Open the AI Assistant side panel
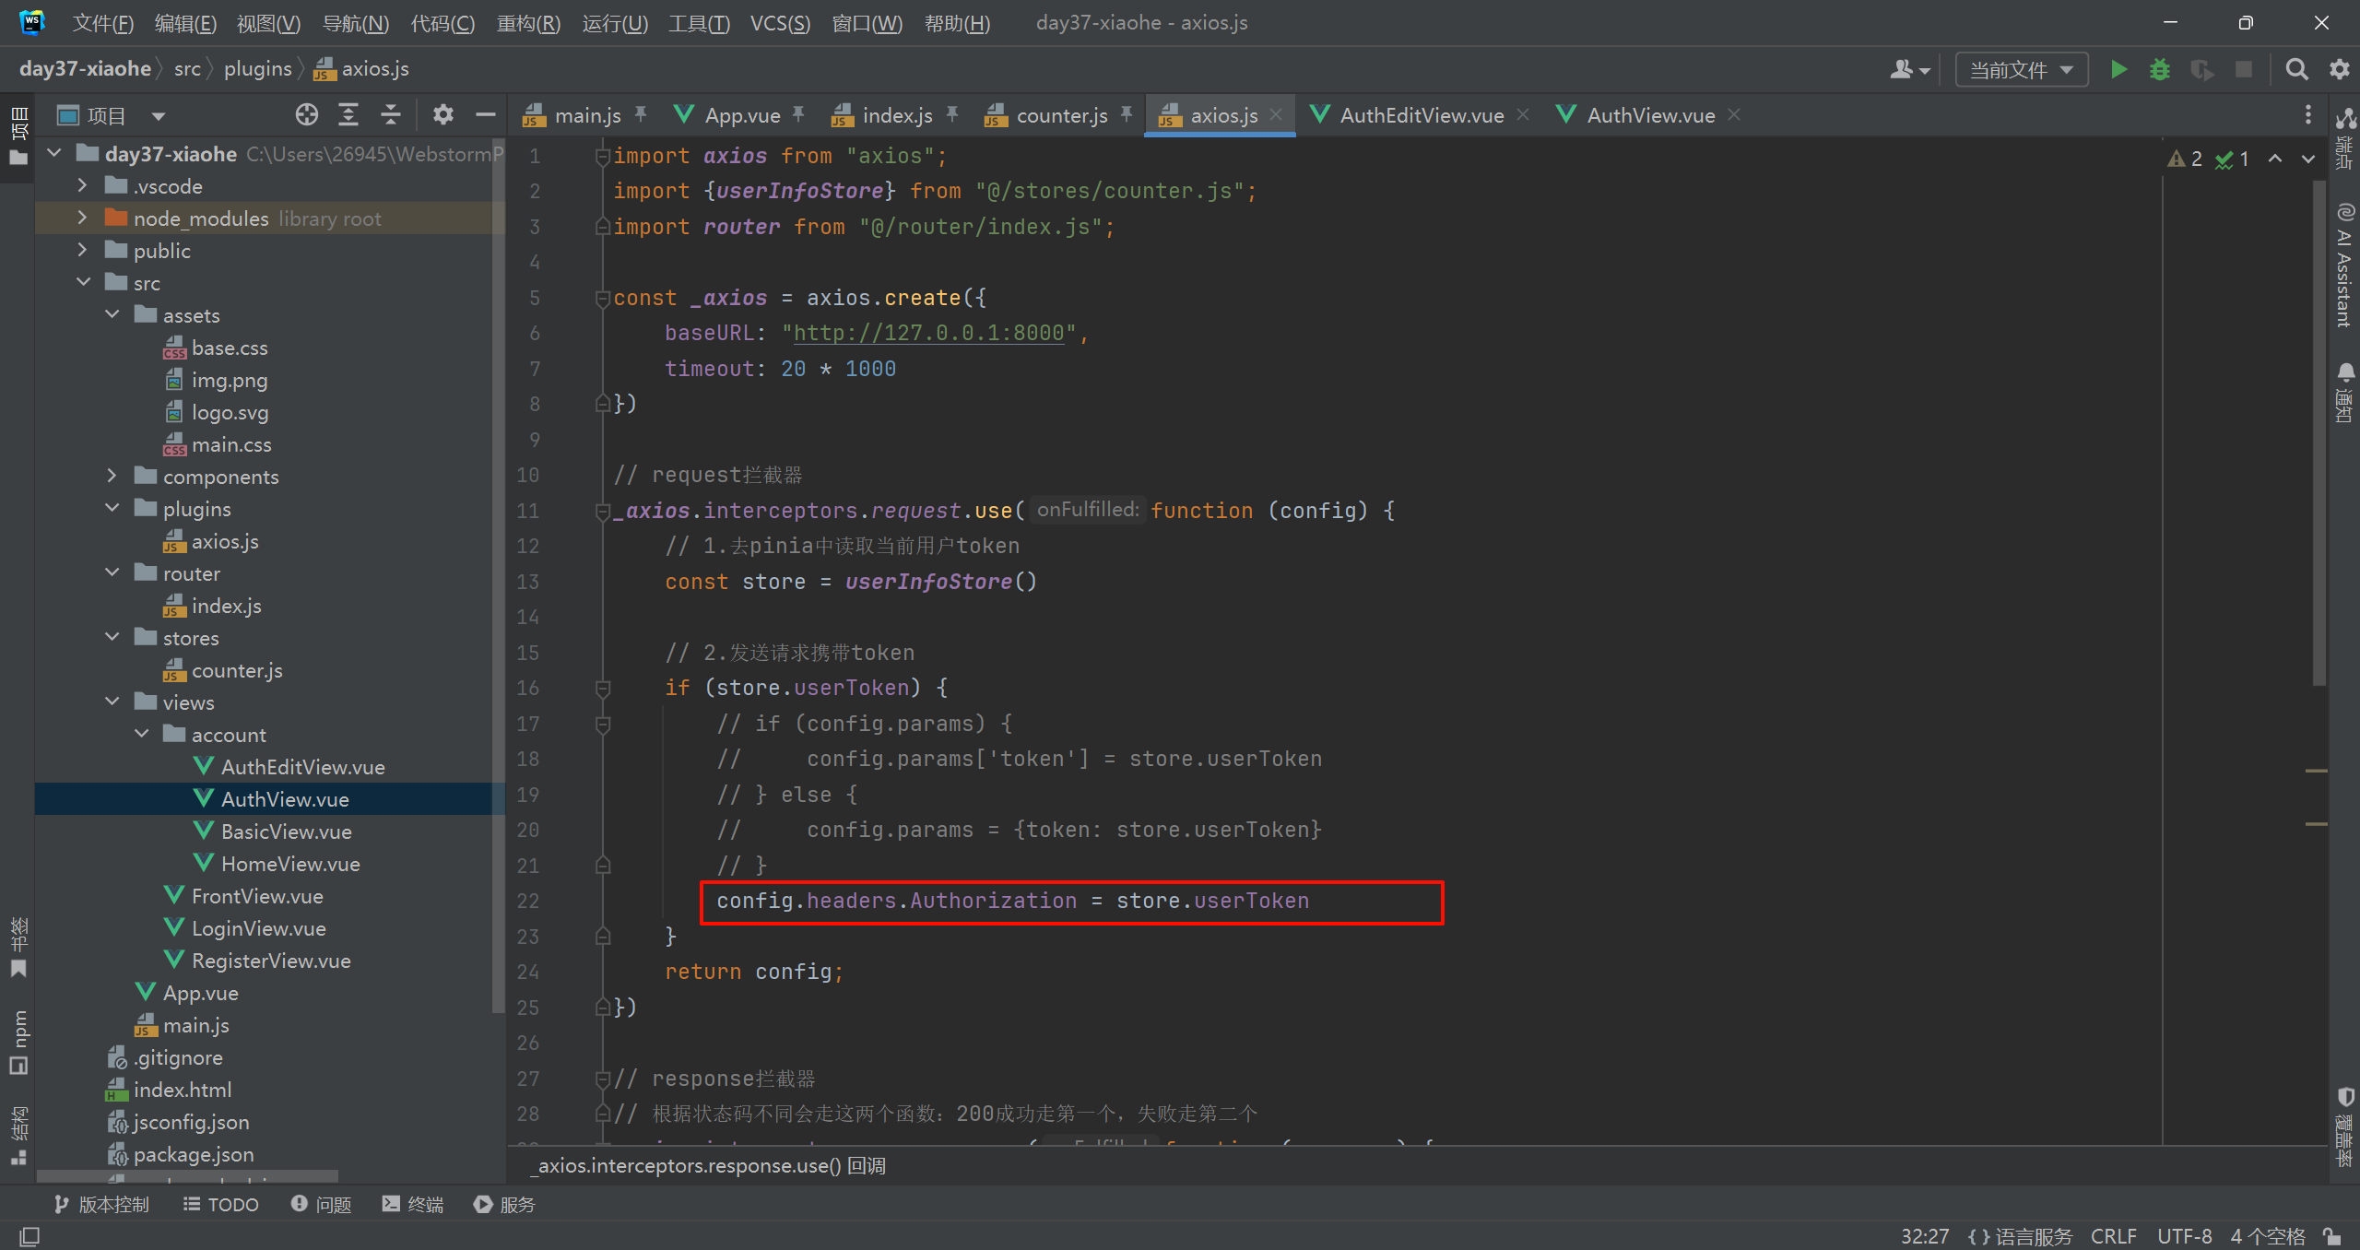Image resolution: width=2360 pixels, height=1250 pixels. (2345, 265)
